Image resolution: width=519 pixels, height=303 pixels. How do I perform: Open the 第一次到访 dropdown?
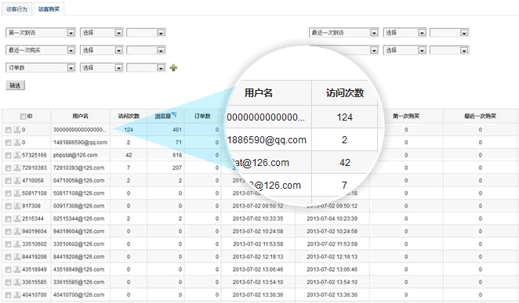(x=41, y=33)
